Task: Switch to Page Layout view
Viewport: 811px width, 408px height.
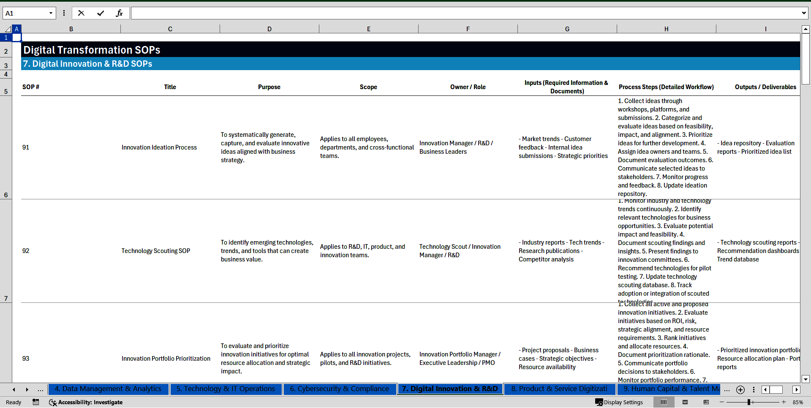Action: (685, 402)
